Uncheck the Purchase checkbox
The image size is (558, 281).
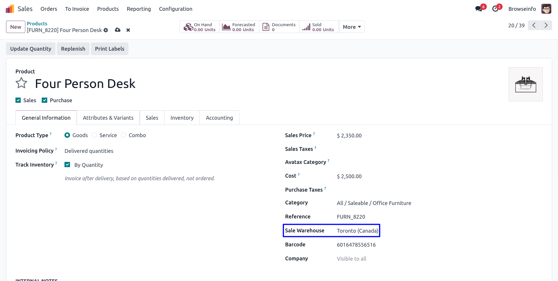pos(45,100)
